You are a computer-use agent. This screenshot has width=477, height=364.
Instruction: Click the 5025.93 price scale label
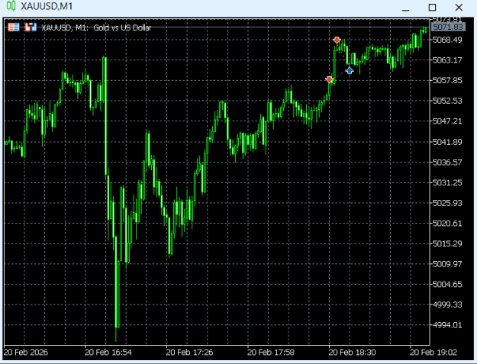447,203
